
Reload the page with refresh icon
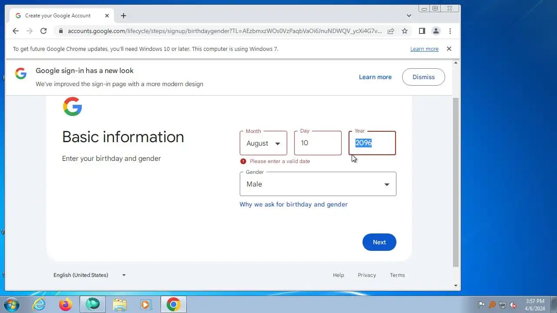44,31
